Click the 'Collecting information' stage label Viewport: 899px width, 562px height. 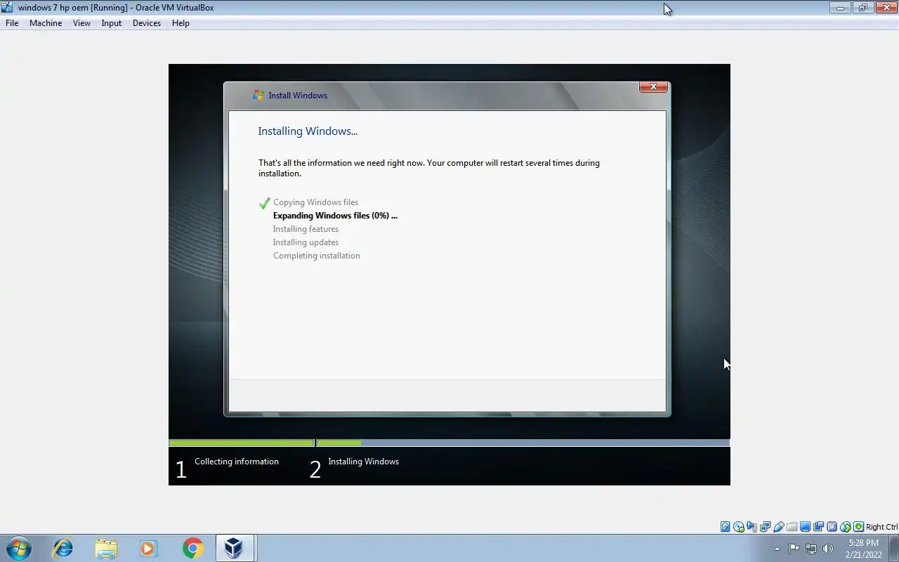[237, 462]
